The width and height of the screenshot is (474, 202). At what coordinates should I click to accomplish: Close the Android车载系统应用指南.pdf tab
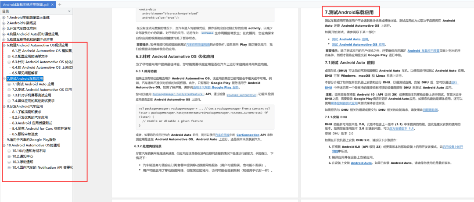[x=53, y=4]
